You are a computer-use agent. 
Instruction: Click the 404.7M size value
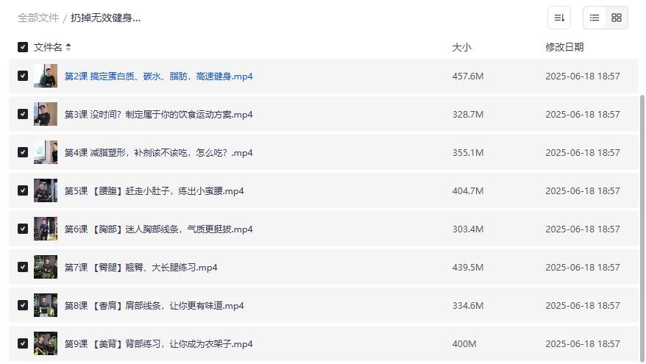click(x=468, y=191)
